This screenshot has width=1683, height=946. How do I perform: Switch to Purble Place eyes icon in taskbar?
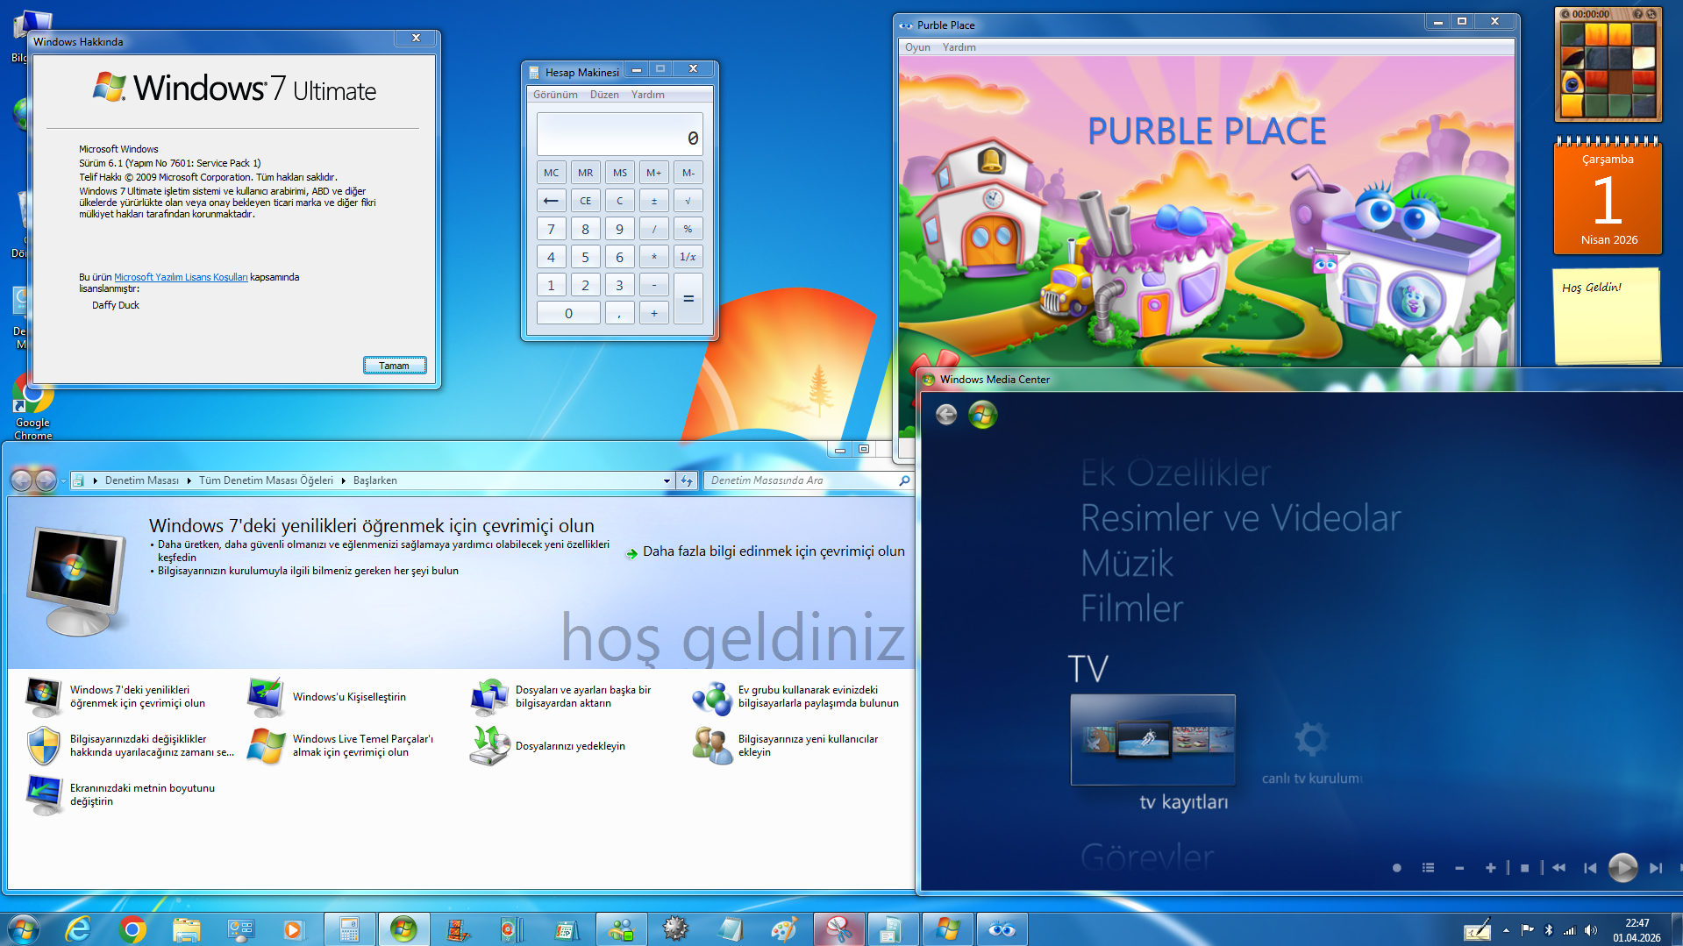[x=1002, y=929]
